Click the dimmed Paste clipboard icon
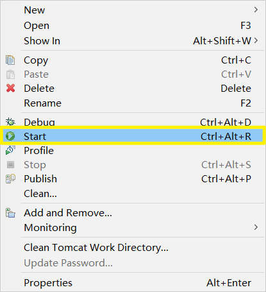Image resolution: width=266 pixels, height=292 pixels. [10, 74]
